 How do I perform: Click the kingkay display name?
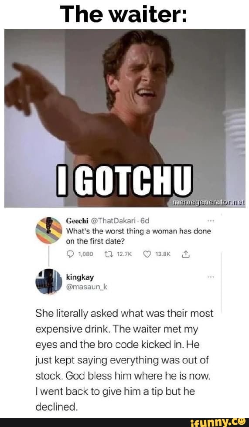pyautogui.click(x=80, y=277)
